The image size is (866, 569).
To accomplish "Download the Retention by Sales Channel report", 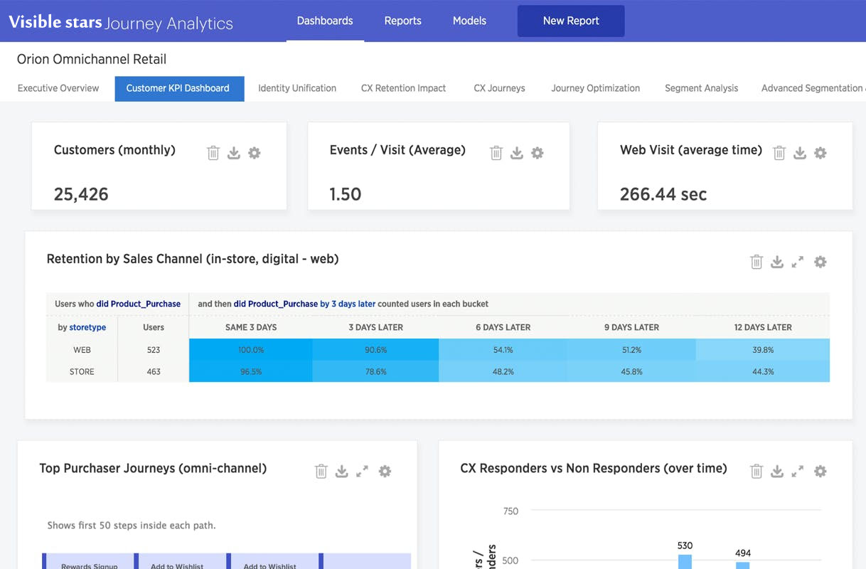I will point(777,262).
